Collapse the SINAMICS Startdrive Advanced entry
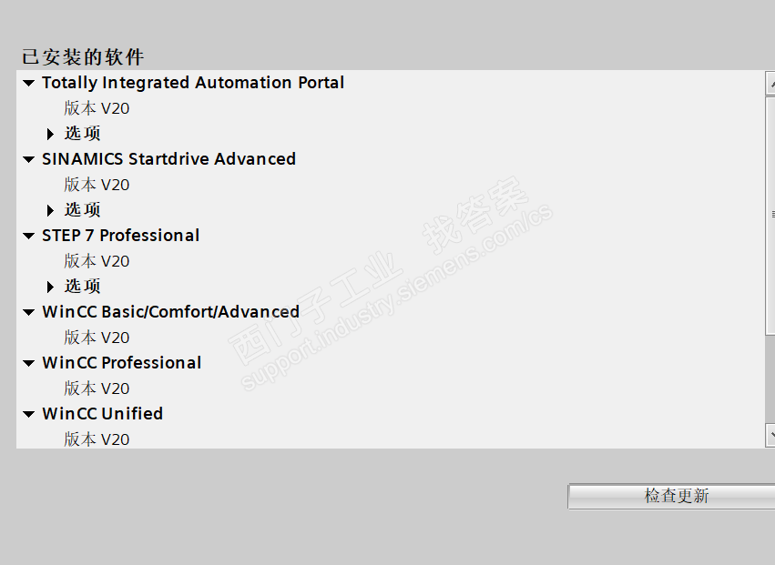775x565 pixels. pos(28,159)
